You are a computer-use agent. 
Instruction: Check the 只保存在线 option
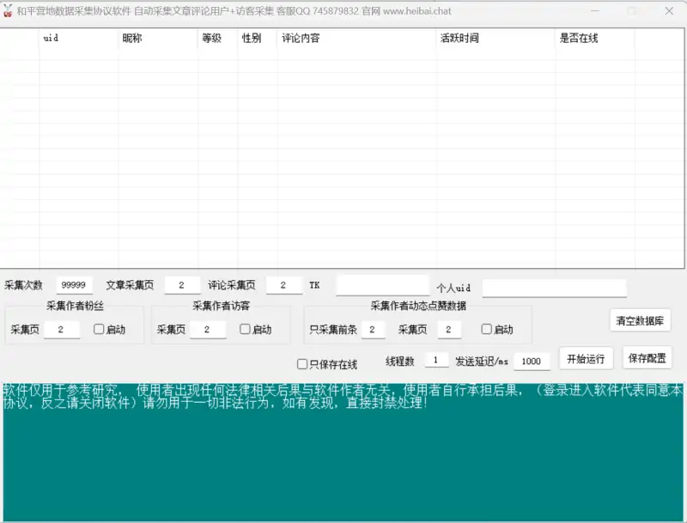304,363
